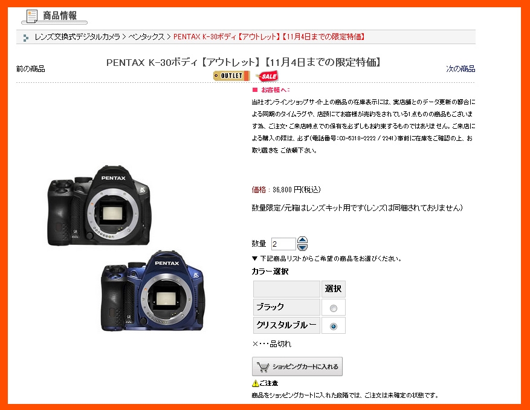Click the red SALE tag icon

click(267, 76)
